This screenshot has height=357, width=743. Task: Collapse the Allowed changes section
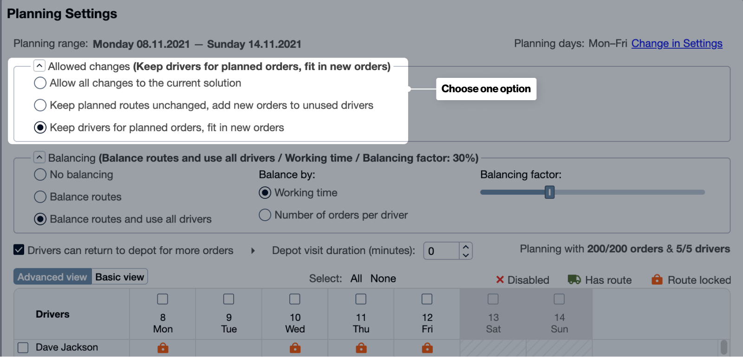click(39, 66)
